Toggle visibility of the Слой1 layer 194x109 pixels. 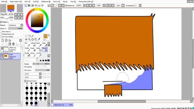pos(2,55)
